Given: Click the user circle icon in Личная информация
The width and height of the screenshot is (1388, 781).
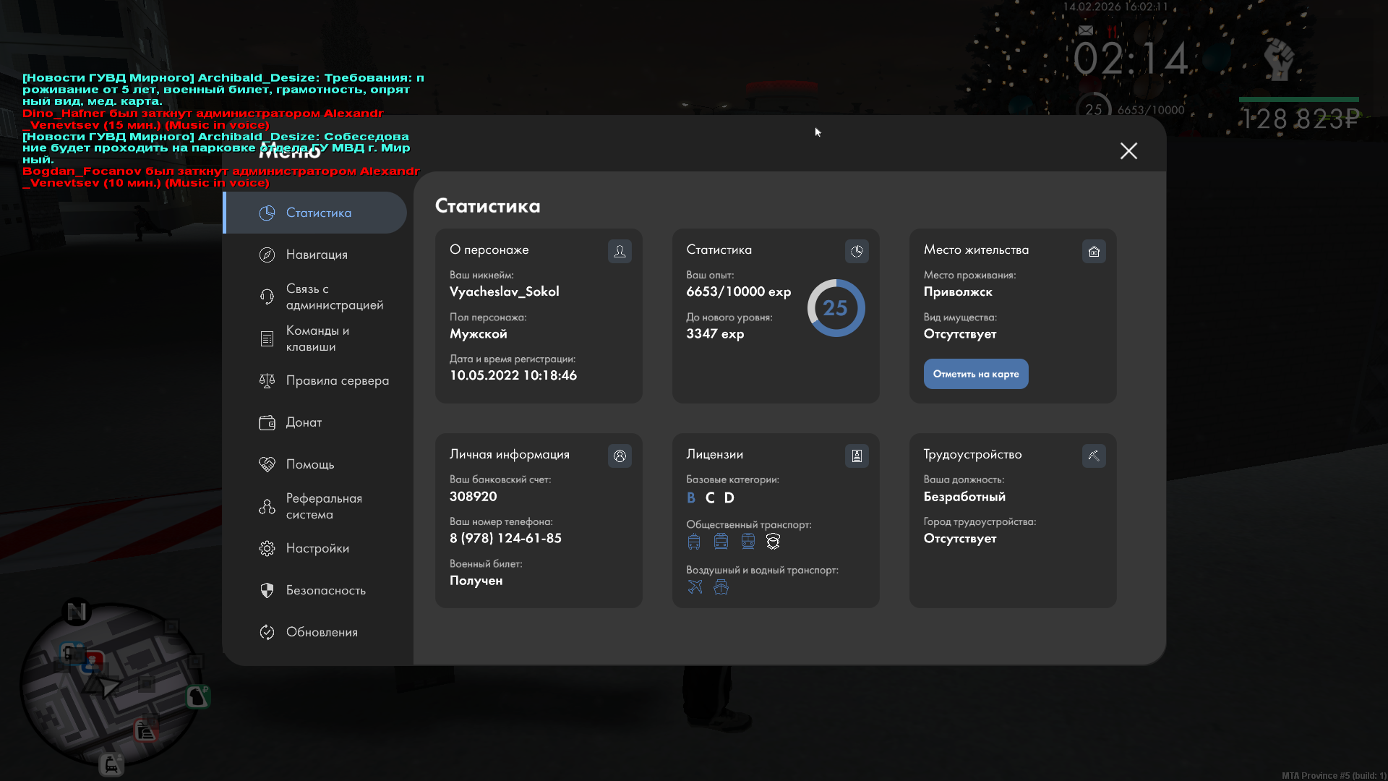Looking at the screenshot, I should (620, 456).
